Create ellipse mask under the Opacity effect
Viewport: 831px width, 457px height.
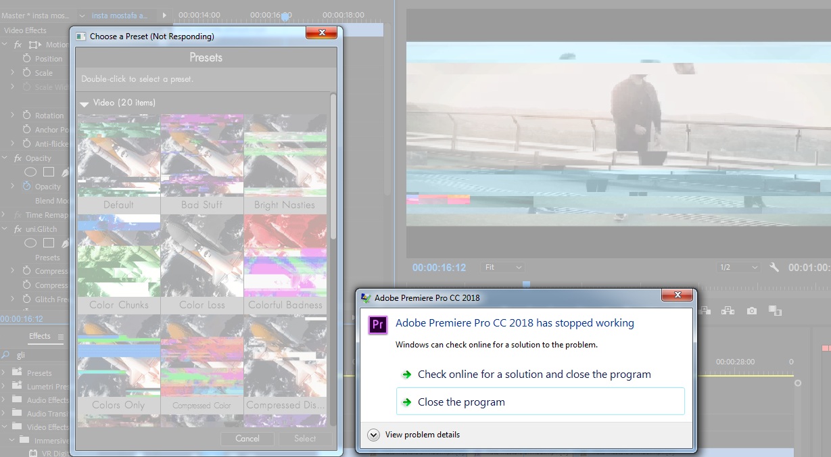pyautogui.click(x=30, y=172)
